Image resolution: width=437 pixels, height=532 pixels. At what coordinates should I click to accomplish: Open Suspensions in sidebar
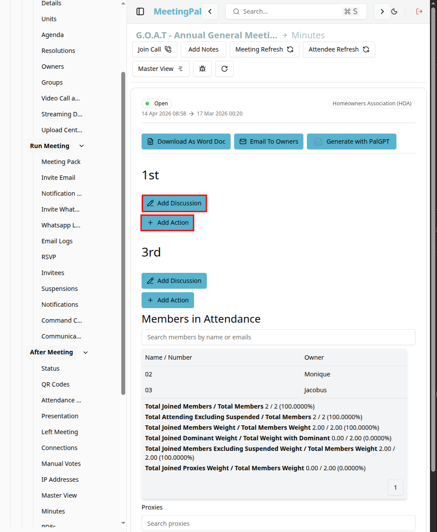click(x=60, y=289)
